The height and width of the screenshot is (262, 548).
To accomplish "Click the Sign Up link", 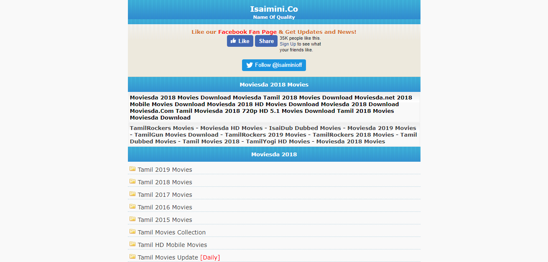I will (288, 44).
